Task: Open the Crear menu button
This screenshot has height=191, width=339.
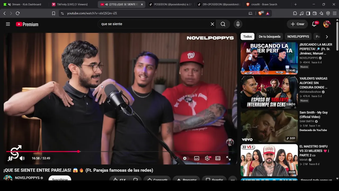Action: pyautogui.click(x=297, y=24)
